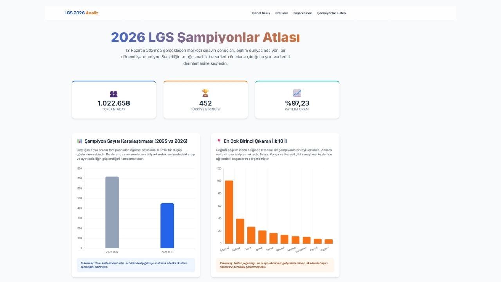The image size is (501, 282).
Task: Select the %97,23 participation value
Action: 297,103
